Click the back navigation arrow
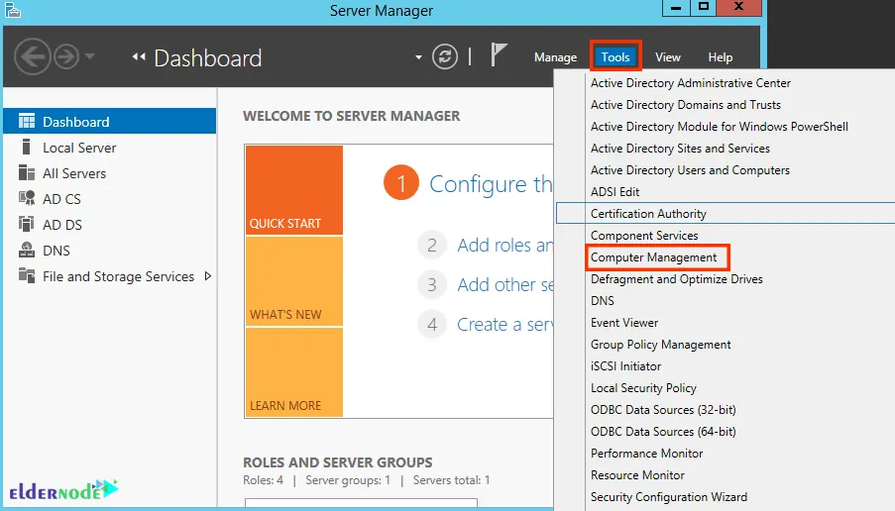895x511 pixels. pos(33,56)
